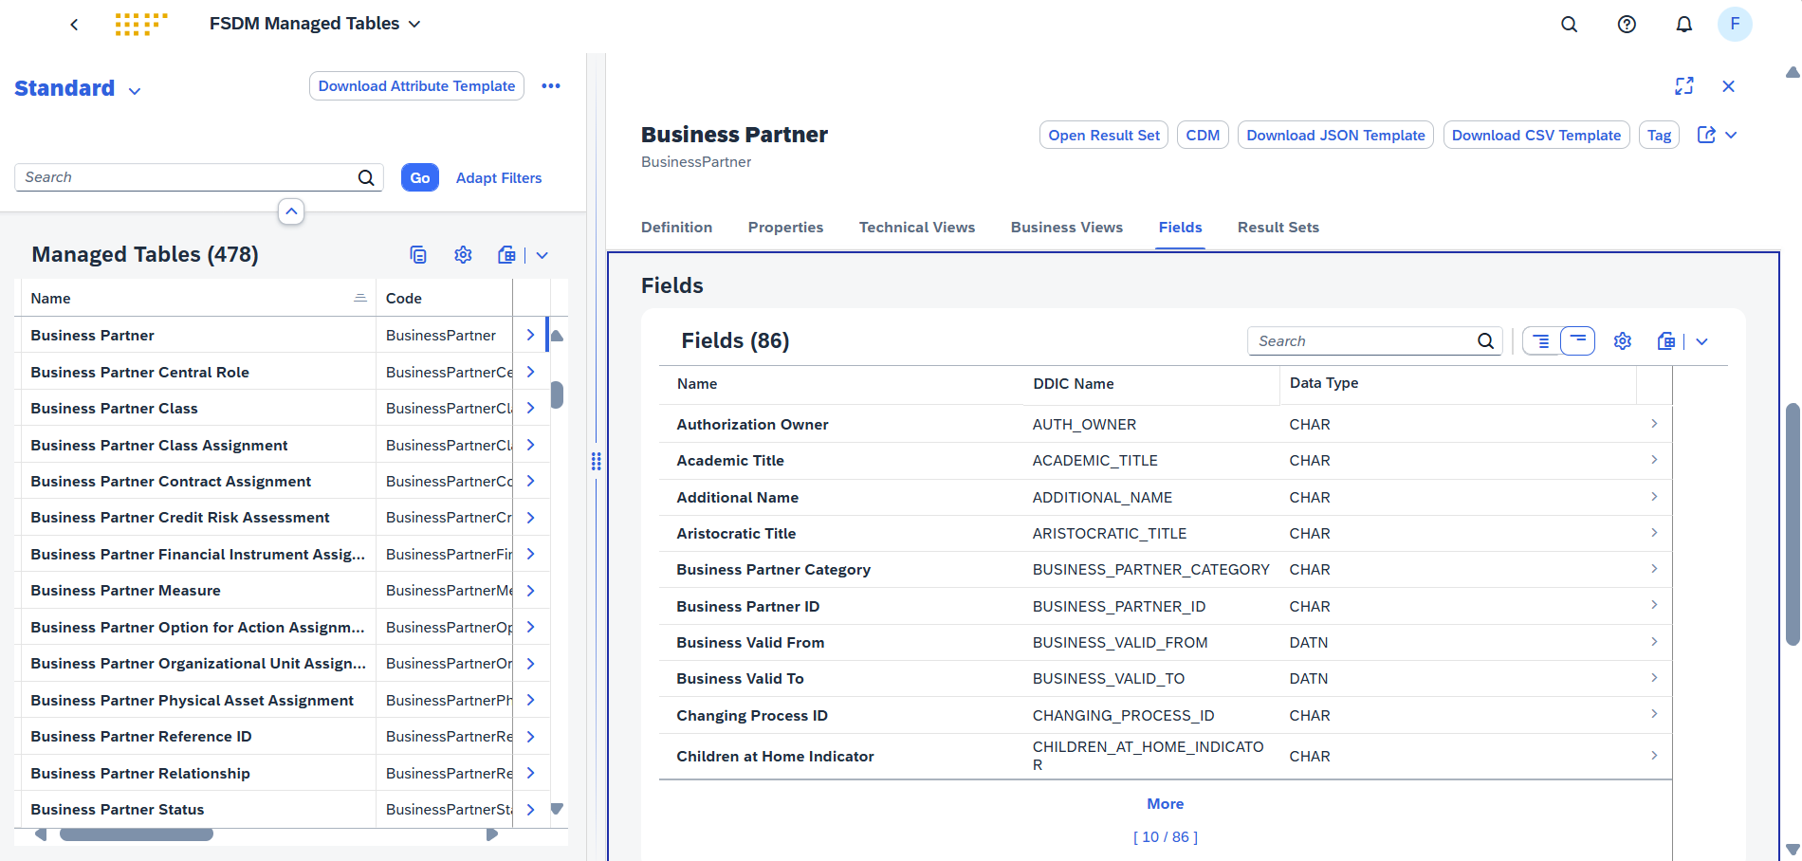This screenshot has height=861, width=1802.
Task: Click the More link below the fields list
Action: pos(1165,803)
